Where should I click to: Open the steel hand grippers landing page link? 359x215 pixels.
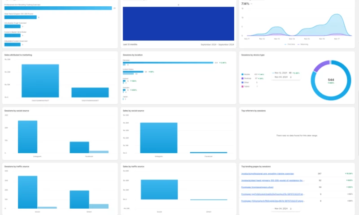click(x=273, y=180)
